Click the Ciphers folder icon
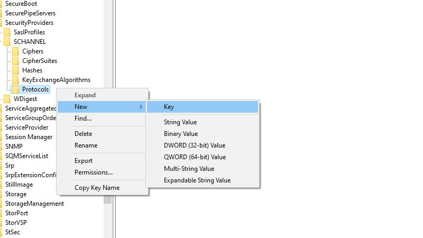This screenshot has height=238, width=423. pos(16,51)
